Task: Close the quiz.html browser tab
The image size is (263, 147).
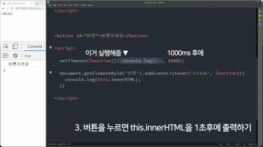Action: coord(32,3)
